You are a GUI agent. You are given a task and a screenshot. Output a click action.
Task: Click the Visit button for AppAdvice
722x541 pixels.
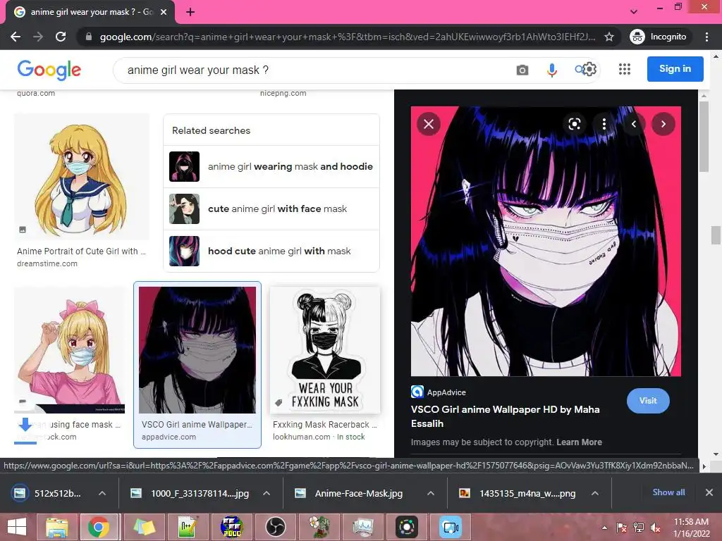[648, 401]
